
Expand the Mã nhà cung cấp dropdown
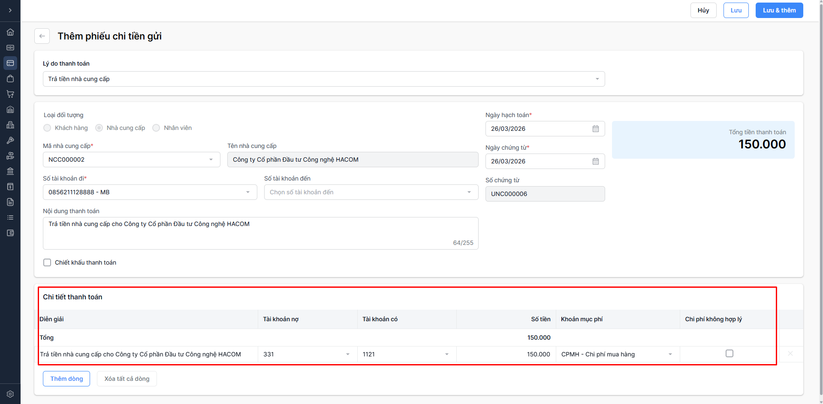(x=131, y=160)
